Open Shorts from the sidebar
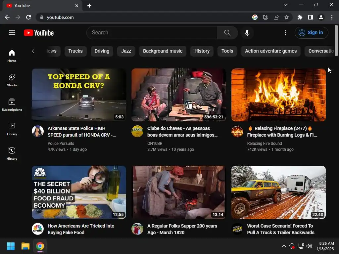This screenshot has width=339, height=254. pos(12,80)
